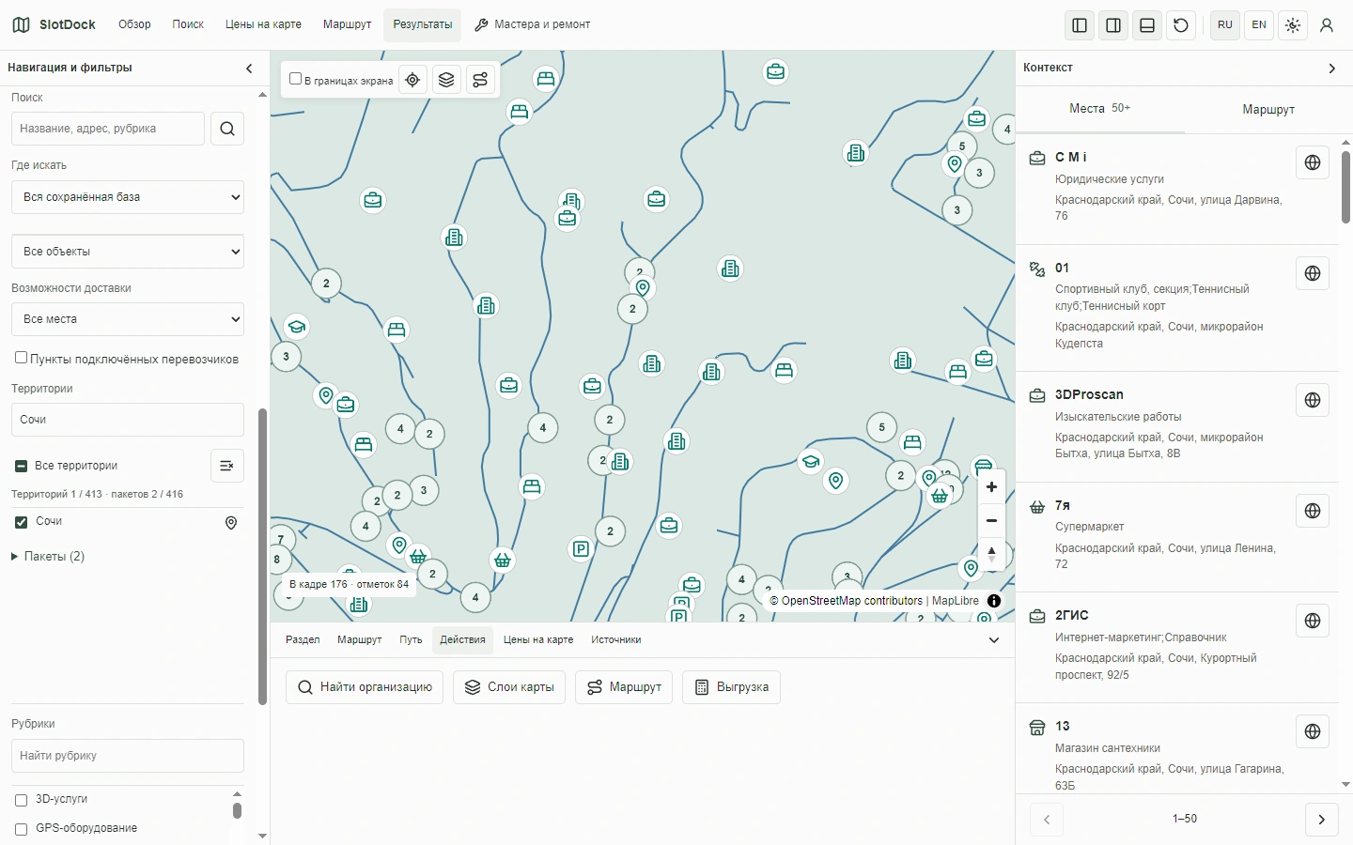
Task: Go to 'Цены на карте' in top nav
Action: click(263, 24)
